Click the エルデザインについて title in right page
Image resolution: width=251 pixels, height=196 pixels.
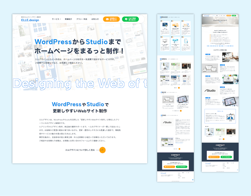(220, 21)
